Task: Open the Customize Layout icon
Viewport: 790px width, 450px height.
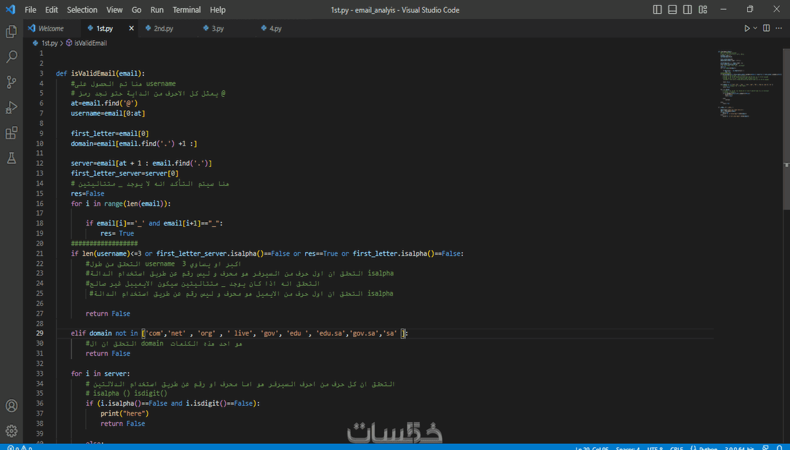Action: tap(703, 10)
